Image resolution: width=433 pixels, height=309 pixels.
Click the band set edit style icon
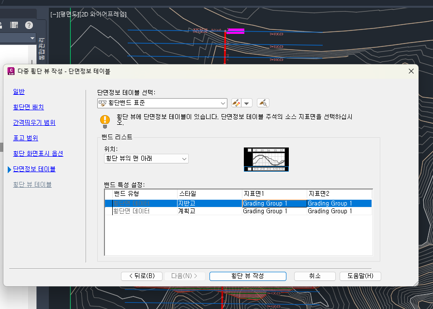(x=236, y=103)
